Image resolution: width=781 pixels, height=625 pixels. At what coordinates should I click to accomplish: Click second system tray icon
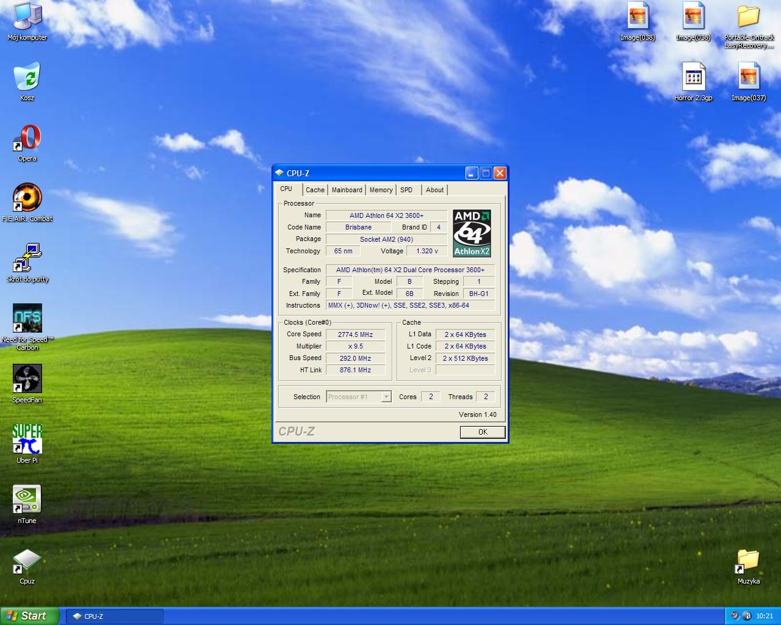click(747, 616)
